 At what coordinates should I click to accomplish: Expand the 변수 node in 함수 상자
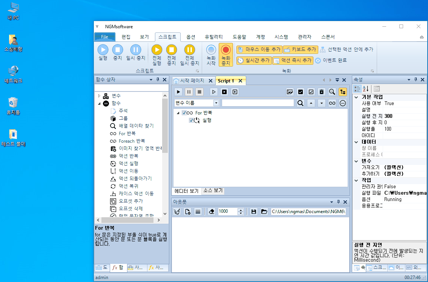[x=99, y=96]
